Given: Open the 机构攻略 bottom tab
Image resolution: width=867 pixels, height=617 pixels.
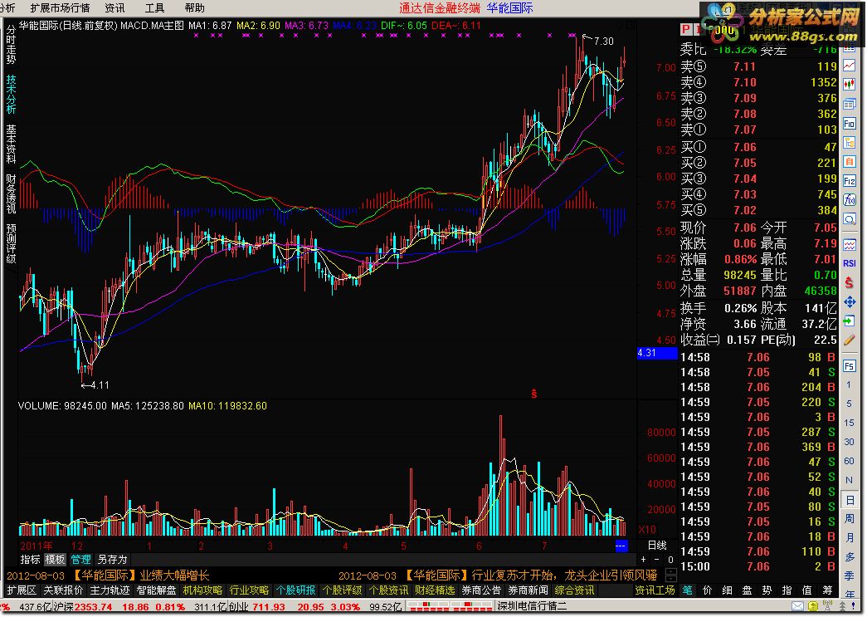Looking at the screenshot, I should (x=202, y=590).
